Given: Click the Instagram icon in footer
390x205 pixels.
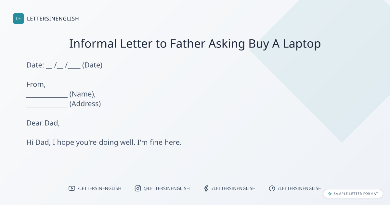Looking at the screenshot, I should 138,188.
